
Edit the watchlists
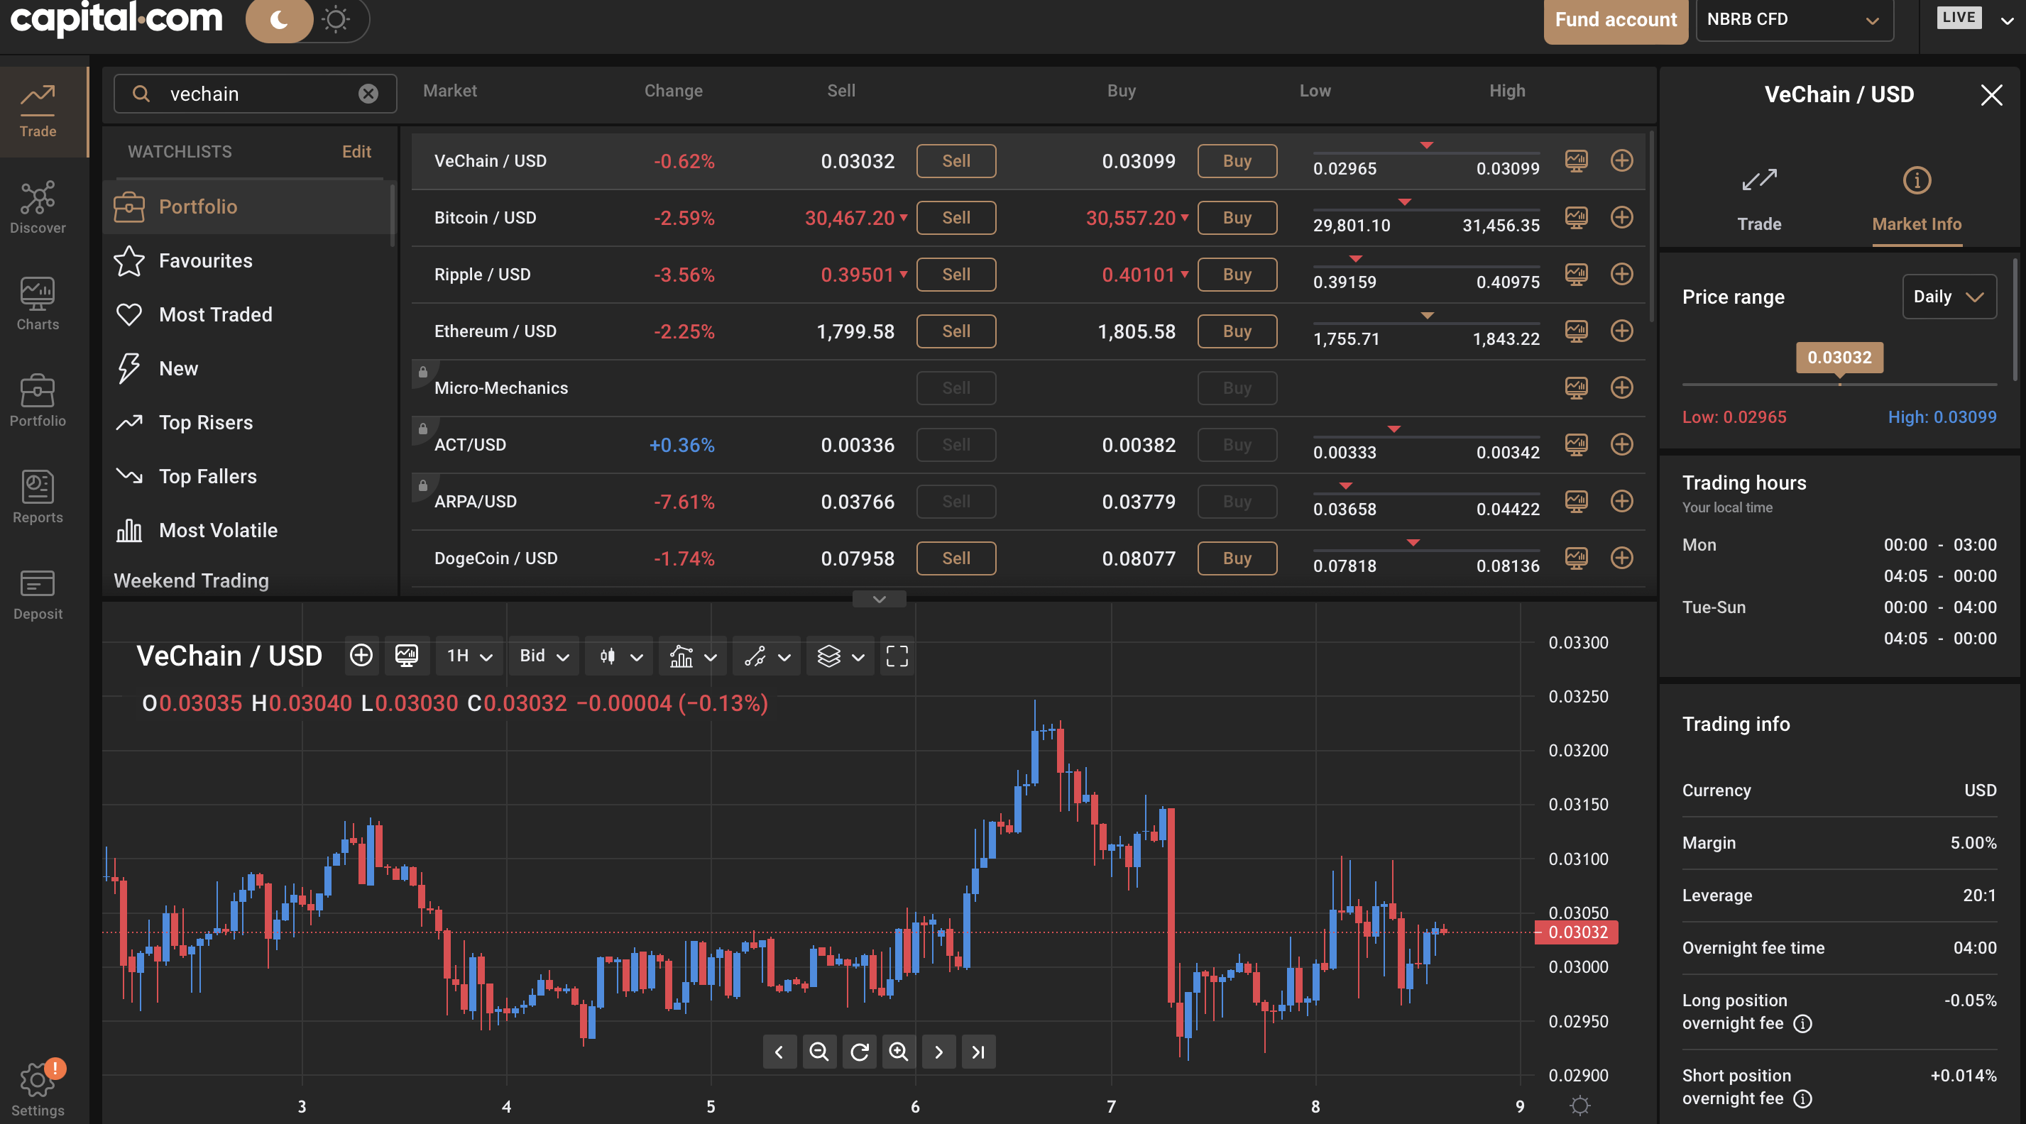(x=356, y=152)
